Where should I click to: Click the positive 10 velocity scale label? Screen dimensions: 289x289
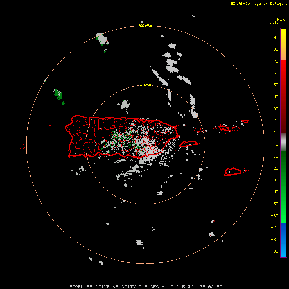tap(276, 133)
